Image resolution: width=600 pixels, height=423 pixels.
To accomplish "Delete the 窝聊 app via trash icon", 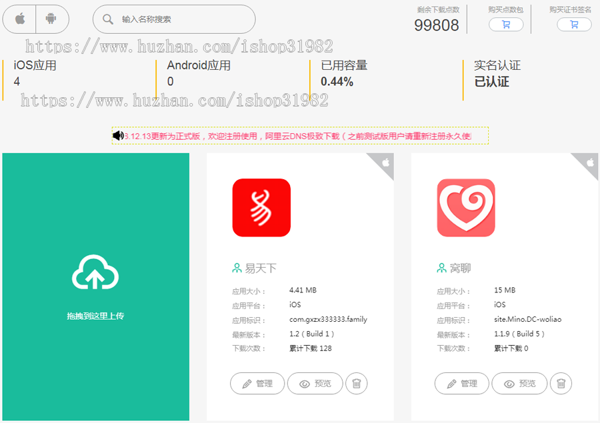I will pyautogui.click(x=561, y=384).
